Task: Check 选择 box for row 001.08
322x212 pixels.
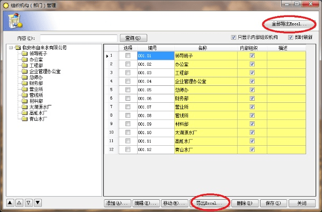Action: click(128, 116)
